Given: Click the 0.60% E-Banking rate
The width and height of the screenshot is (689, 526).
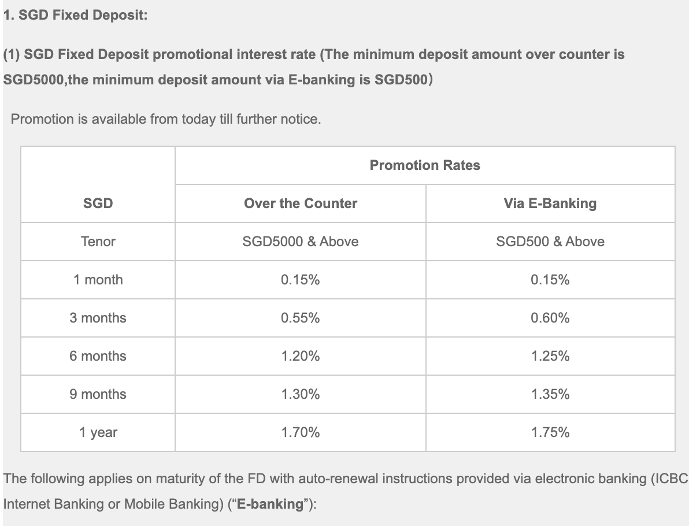Looking at the screenshot, I should point(550,318).
